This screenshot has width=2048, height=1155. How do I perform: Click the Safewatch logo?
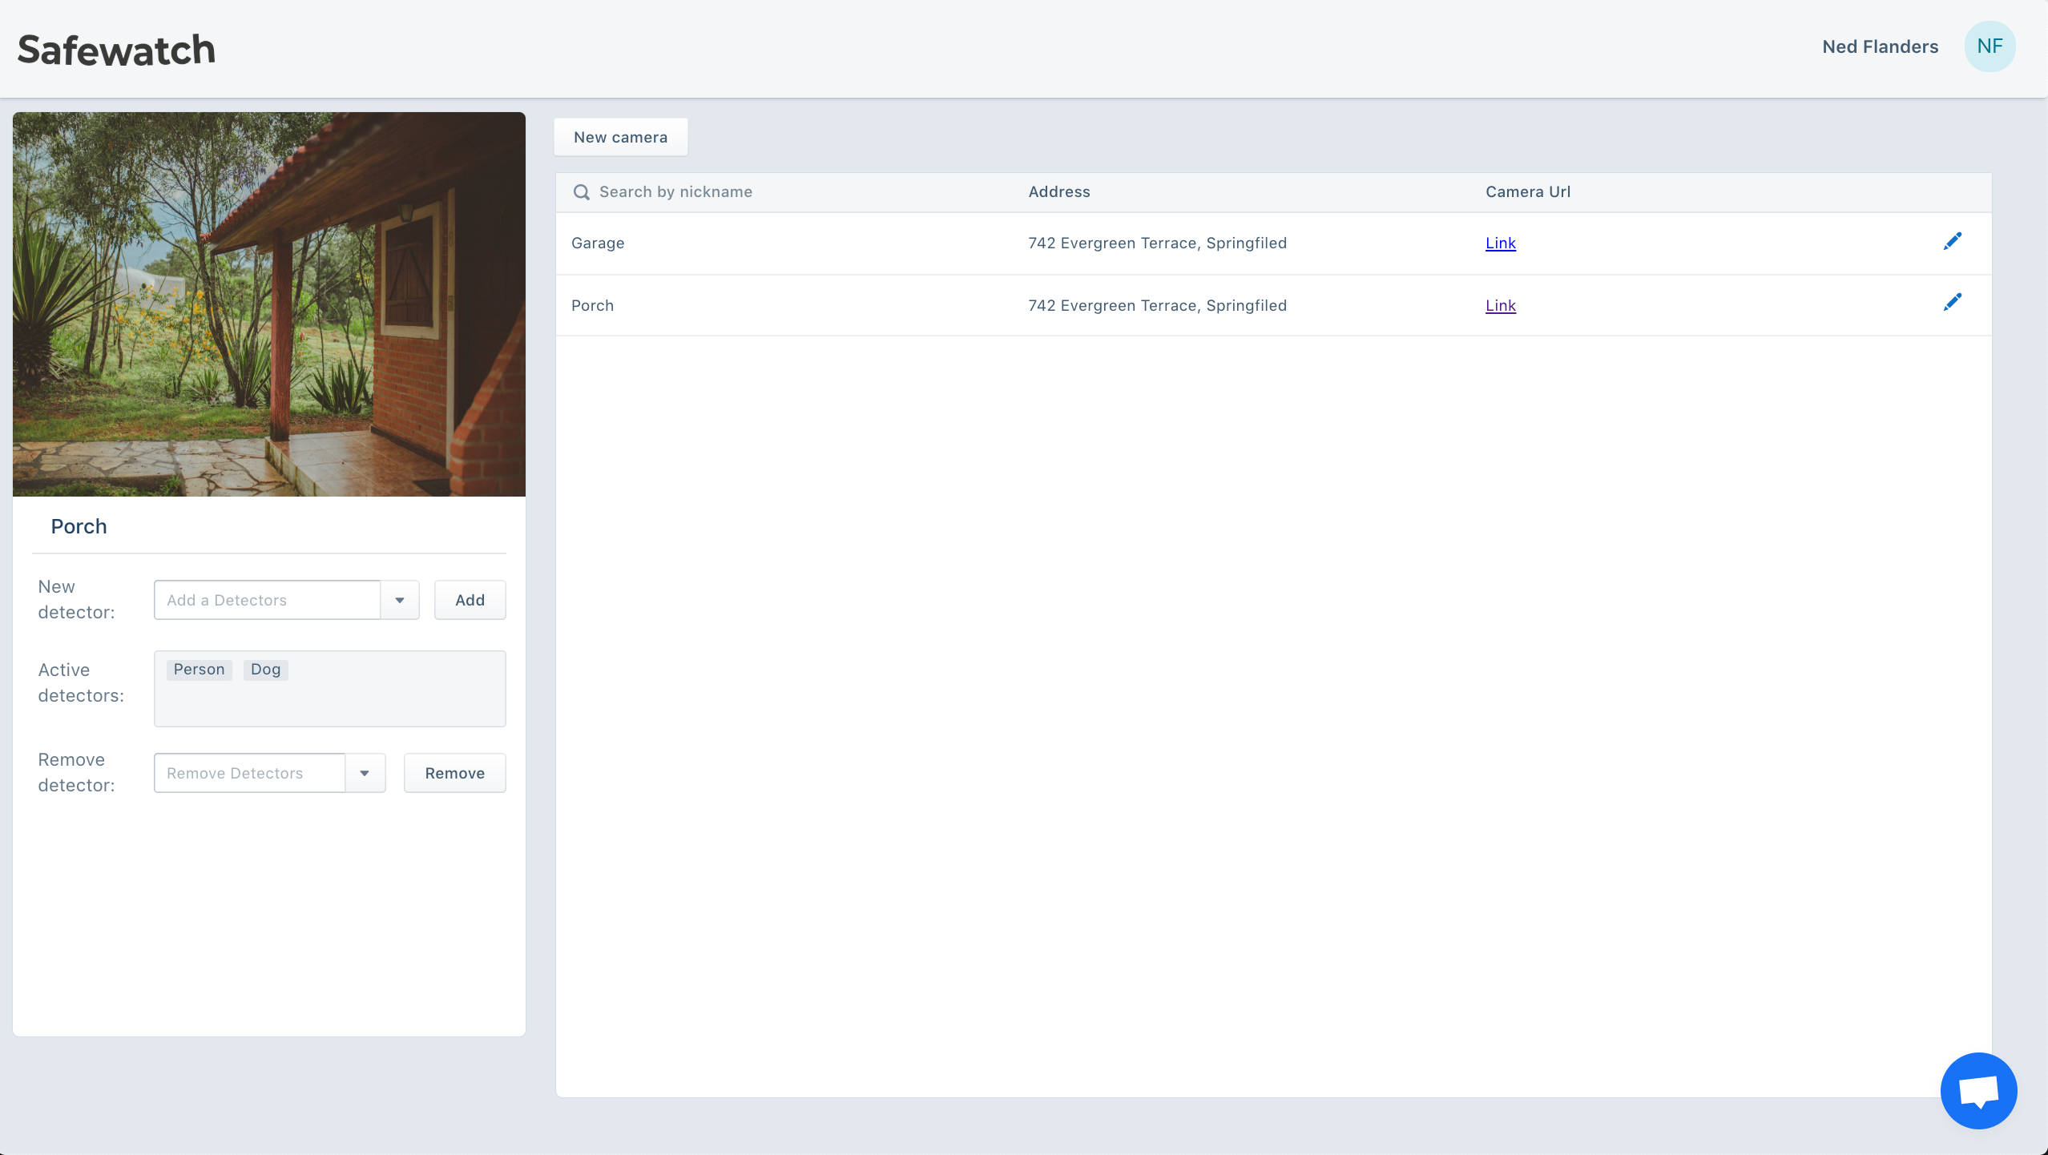tap(116, 48)
